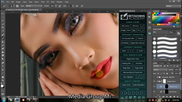The height and width of the screenshot is (102, 182).
Task: Select the Eyedropper tool
Action: [3, 31]
